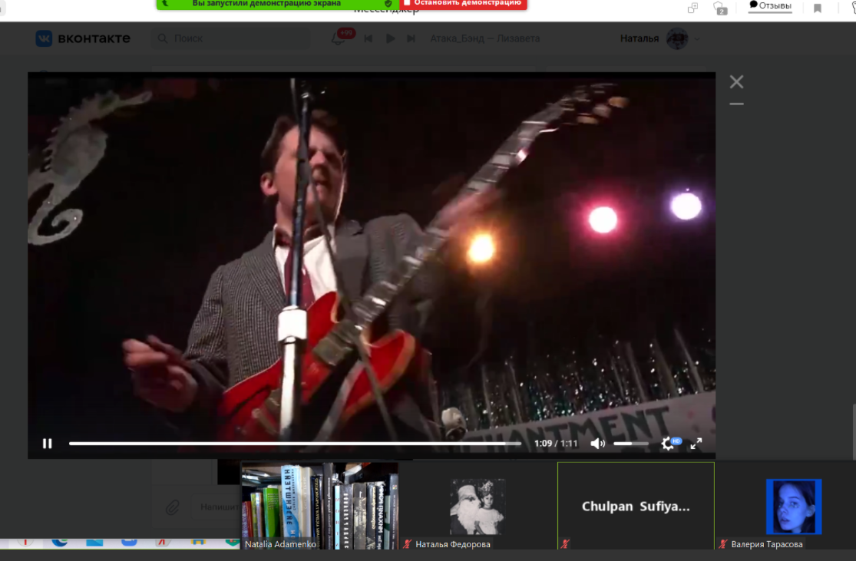Enter fullscreen mode for the video
The image size is (856, 561).
tap(696, 444)
